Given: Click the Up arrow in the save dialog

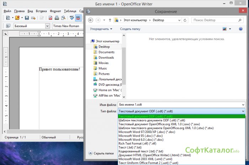Looking at the screenshot, I should (110, 20).
